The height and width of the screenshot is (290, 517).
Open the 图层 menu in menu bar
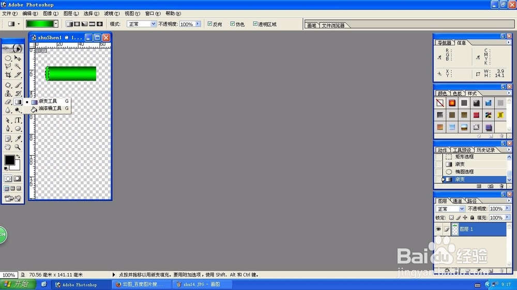71,13
